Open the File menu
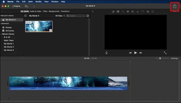Image resolution: width=181 pixels, height=103 pixels. [x=18, y=2]
